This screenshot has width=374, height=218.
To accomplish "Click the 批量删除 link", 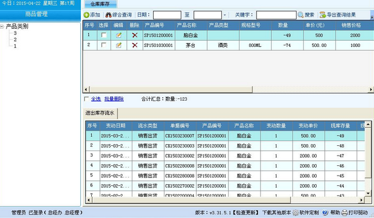I will coord(114,99).
